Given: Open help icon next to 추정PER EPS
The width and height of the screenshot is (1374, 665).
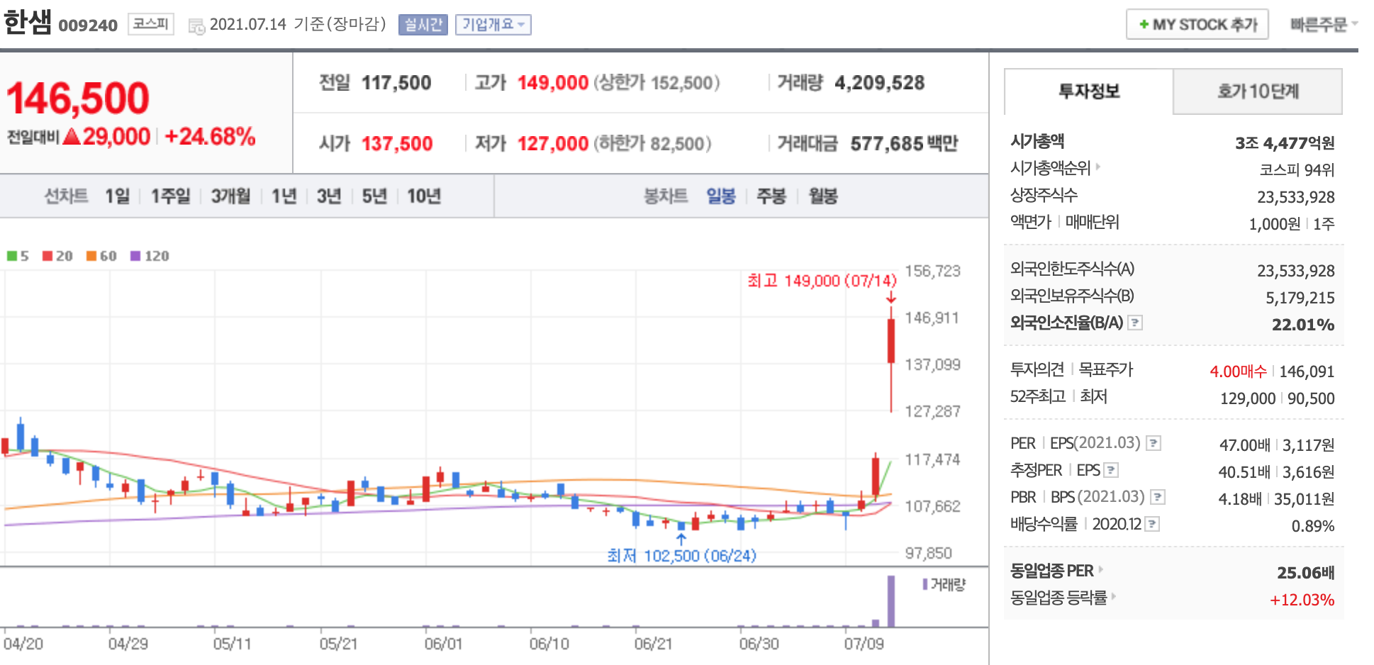Looking at the screenshot, I should coord(1111,470).
